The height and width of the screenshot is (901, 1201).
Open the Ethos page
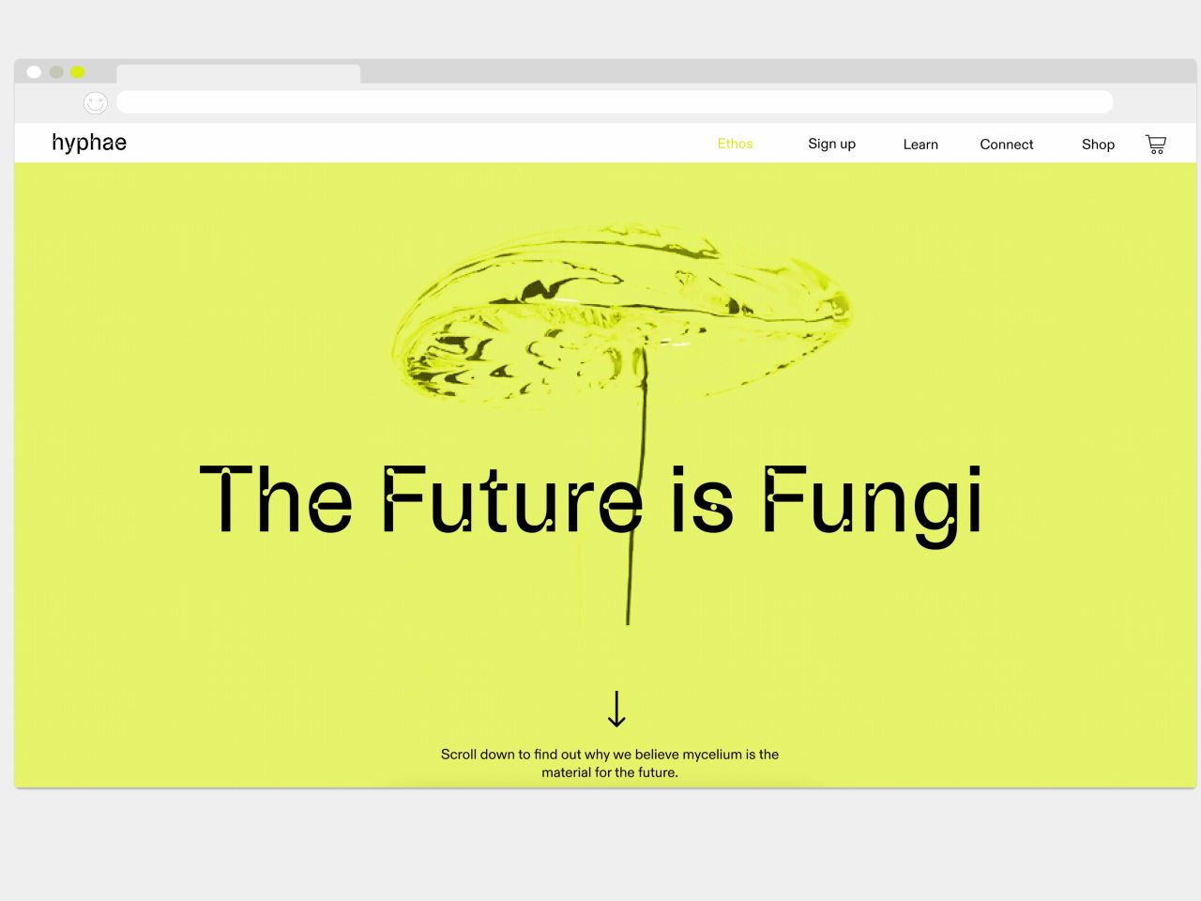point(735,144)
